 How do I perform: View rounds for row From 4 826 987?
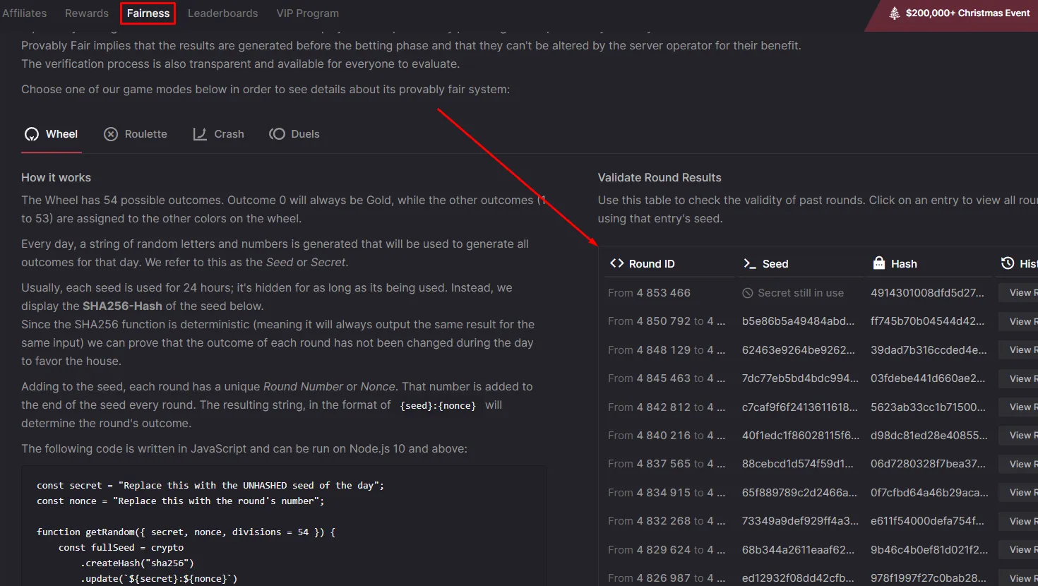pyautogui.click(x=1018, y=578)
